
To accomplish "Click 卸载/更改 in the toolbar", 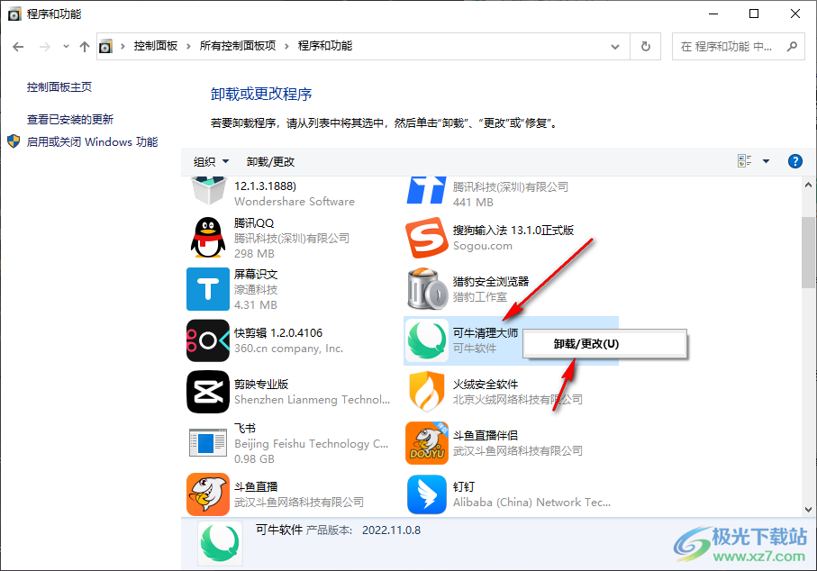I will point(270,162).
